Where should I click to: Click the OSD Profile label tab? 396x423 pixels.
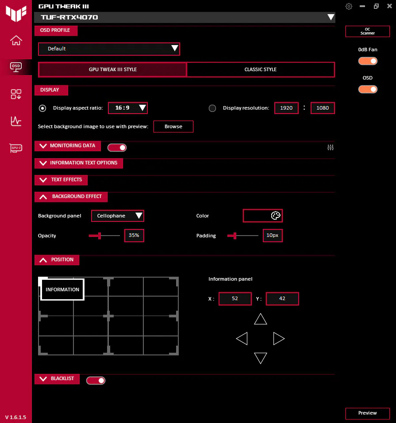(56, 30)
